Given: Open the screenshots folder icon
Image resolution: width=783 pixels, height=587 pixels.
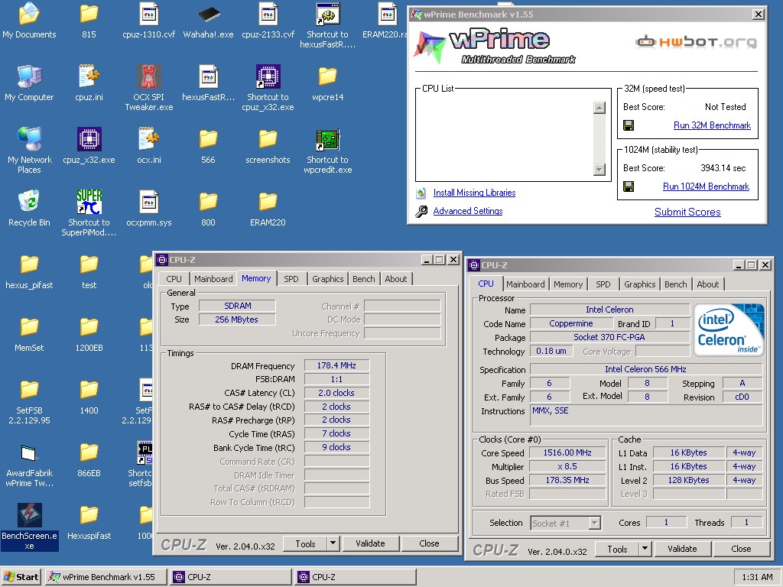Looking at the screenshot, I should tap(268, 139).
